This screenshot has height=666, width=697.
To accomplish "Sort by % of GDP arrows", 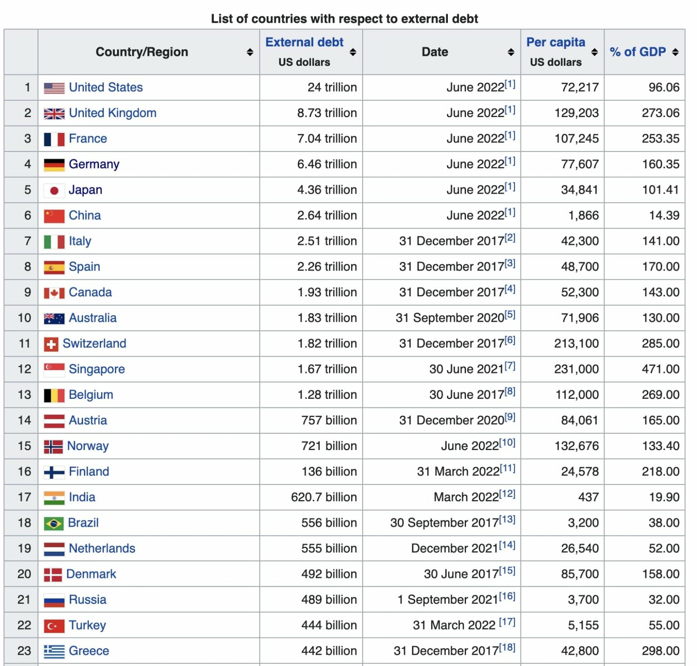I will click(675, 52).
